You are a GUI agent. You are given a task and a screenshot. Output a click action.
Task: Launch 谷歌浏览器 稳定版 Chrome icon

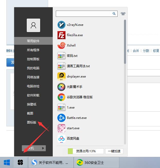pos(61,97)
